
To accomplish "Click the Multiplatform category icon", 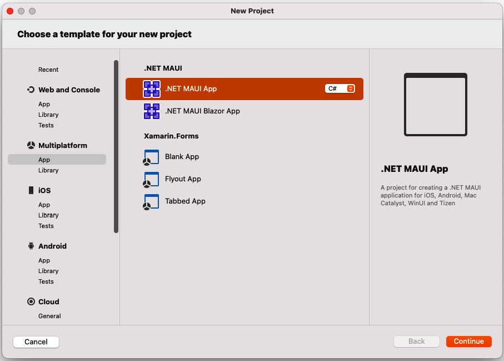I will click(31, 145).
